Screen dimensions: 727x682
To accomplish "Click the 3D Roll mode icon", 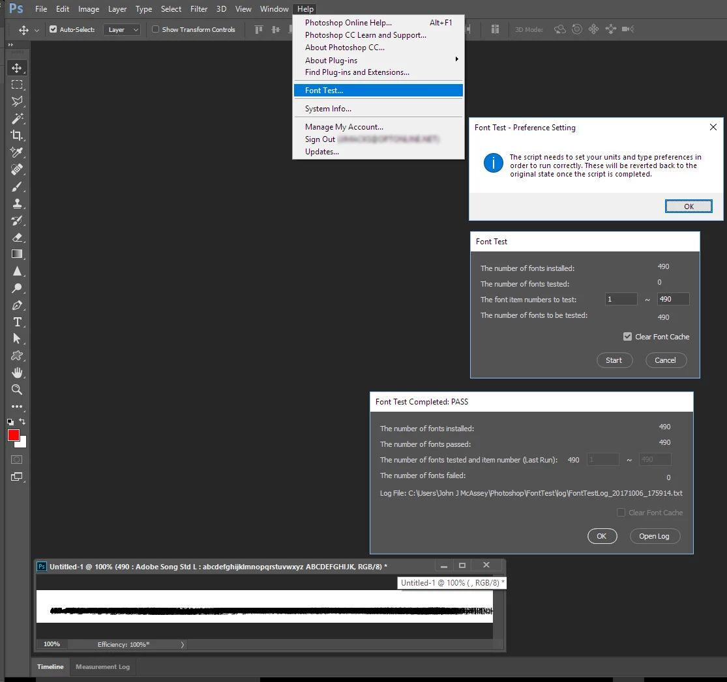I will point(577,29).
